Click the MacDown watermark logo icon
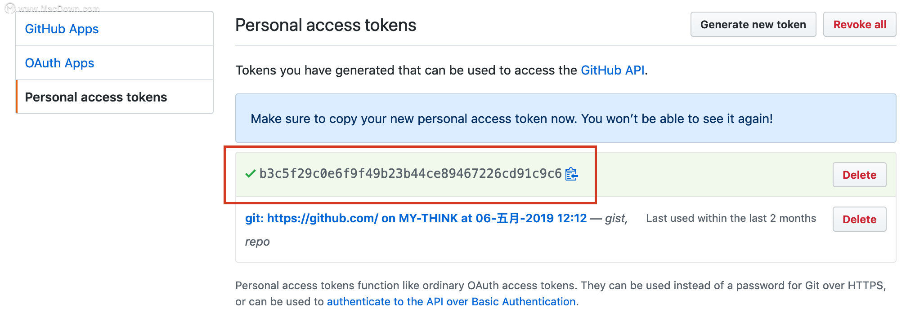 pyautogui.click(x=10, y=8)
